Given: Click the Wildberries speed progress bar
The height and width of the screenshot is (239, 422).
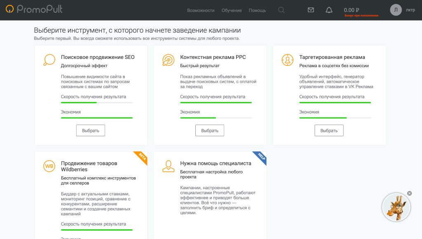Looking at the screenshot, I should [x=97, y=230].
